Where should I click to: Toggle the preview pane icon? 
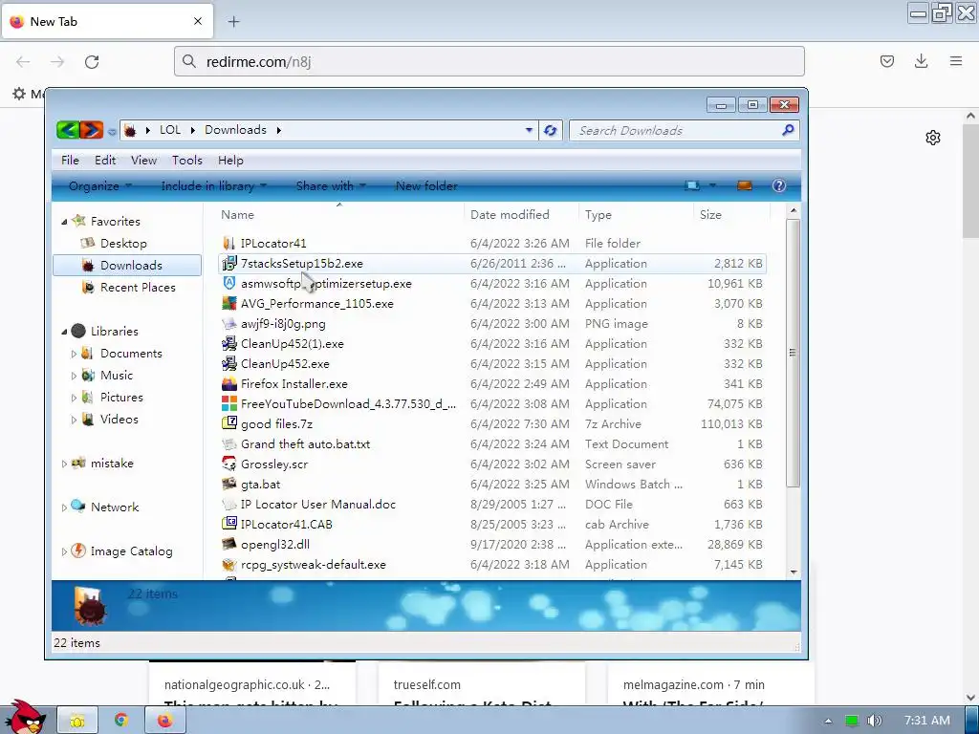[x=744, y=185]
